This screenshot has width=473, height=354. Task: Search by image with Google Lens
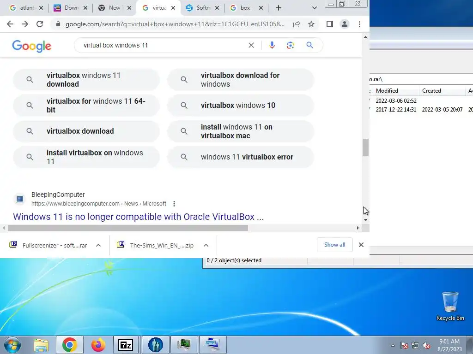tap(290, 45)
